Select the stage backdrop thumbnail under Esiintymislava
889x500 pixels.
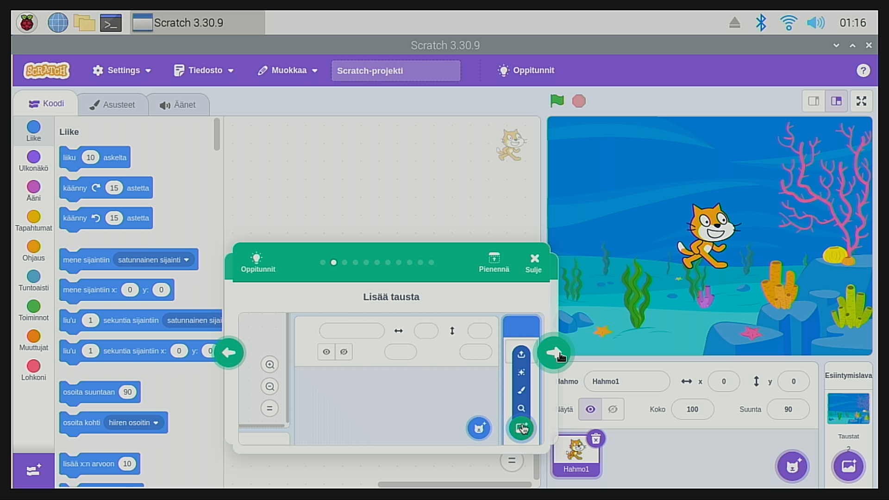point(848,408)
